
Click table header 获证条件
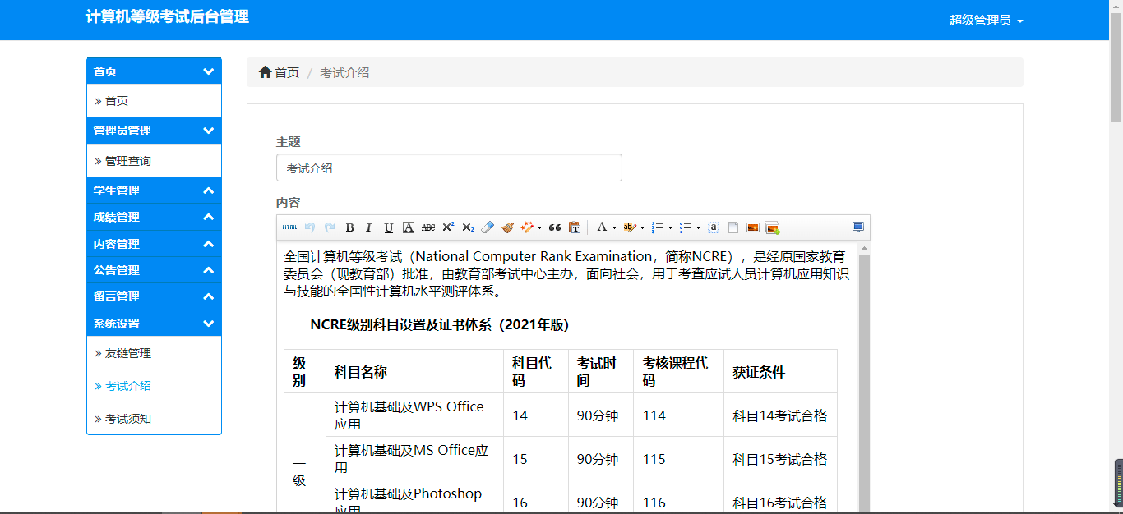point(780,371)
